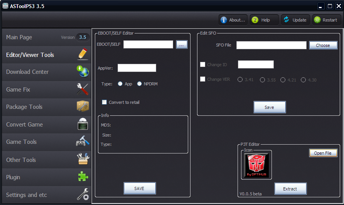Tick the Change VER checkbox
The height and width of the screenshot is (205, 344).
pos(203,79)
